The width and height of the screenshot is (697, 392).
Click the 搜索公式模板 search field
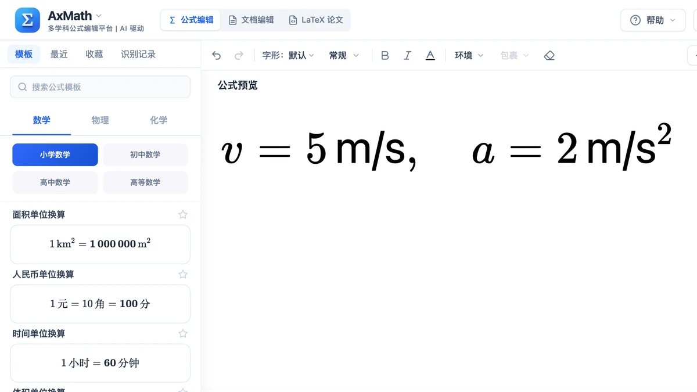pyautogui.click(x=100, y=87)
